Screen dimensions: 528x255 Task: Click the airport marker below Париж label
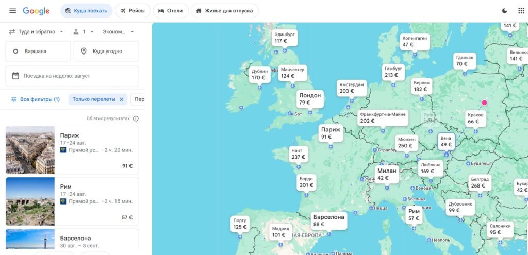(331, 147)
